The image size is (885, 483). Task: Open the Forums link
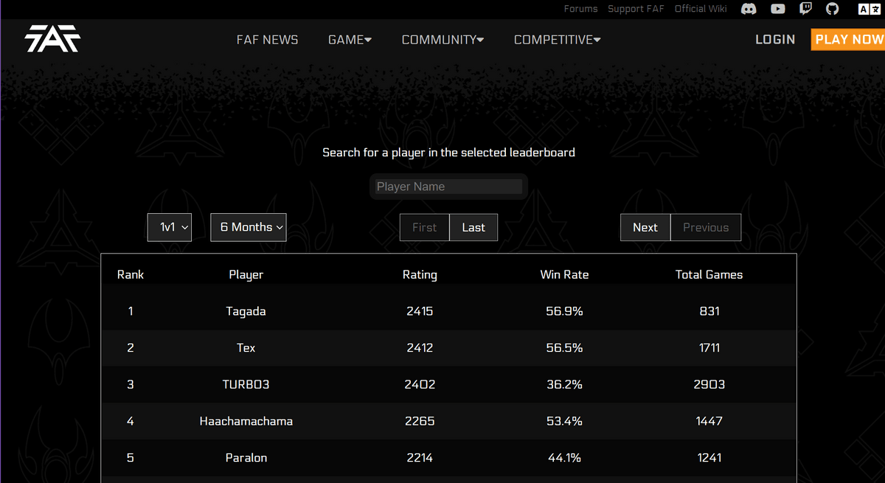(580, 9)
